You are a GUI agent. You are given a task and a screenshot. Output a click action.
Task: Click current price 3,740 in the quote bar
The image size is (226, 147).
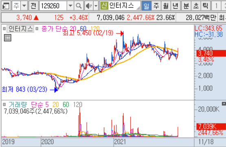coord(24,18)
